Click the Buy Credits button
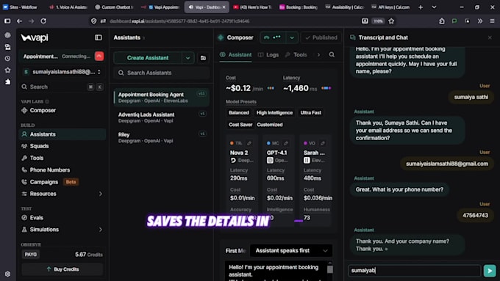Screen dimensions: 500x281 pos(63,269)
